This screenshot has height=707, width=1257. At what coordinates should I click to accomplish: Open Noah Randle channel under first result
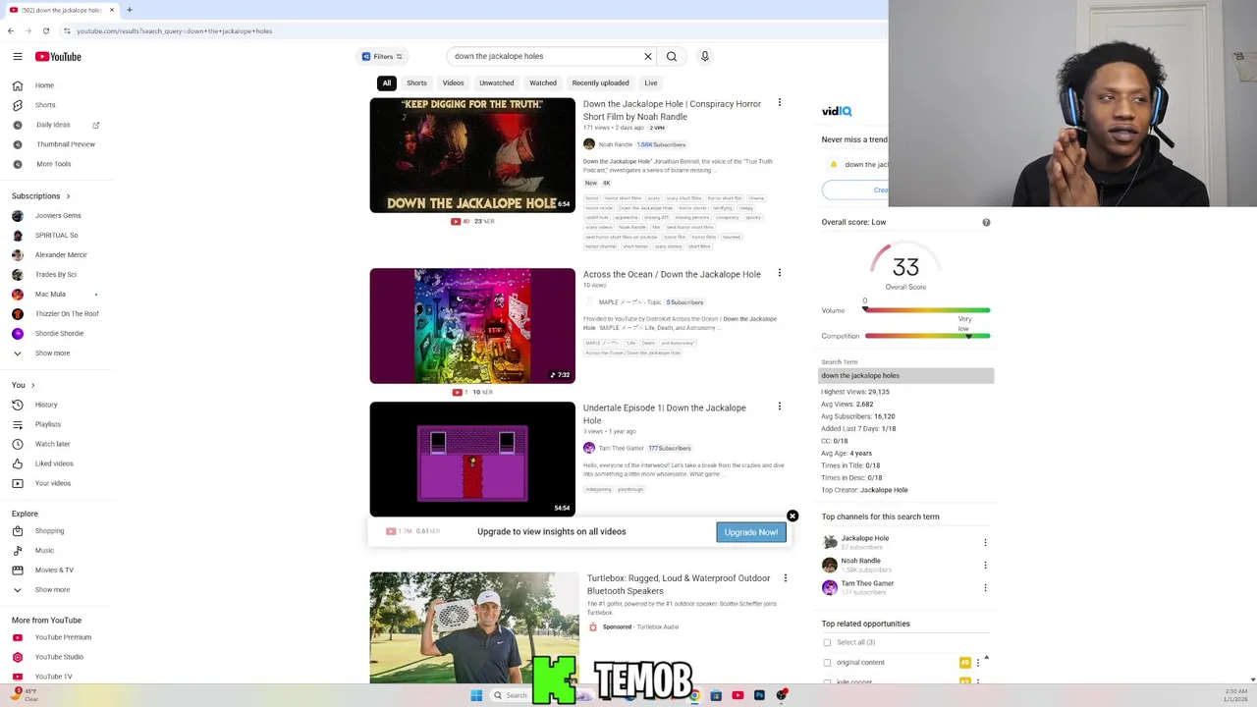616,144
